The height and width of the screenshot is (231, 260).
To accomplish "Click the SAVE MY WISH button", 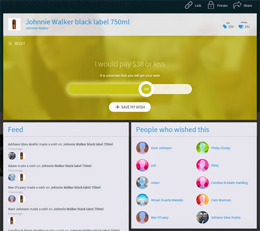I will [130, 107].
